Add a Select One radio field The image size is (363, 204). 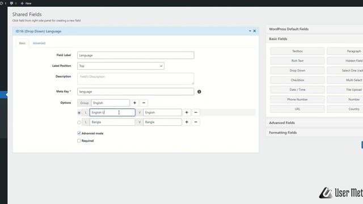coord(345,70)
